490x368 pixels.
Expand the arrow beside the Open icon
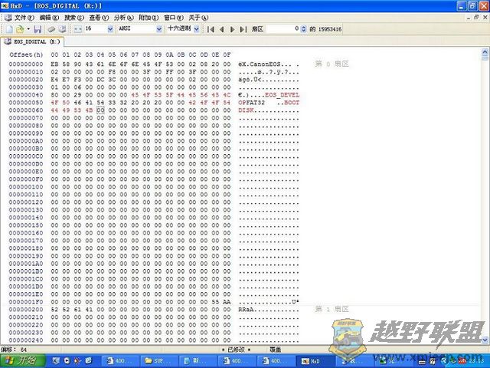point(28,28)
